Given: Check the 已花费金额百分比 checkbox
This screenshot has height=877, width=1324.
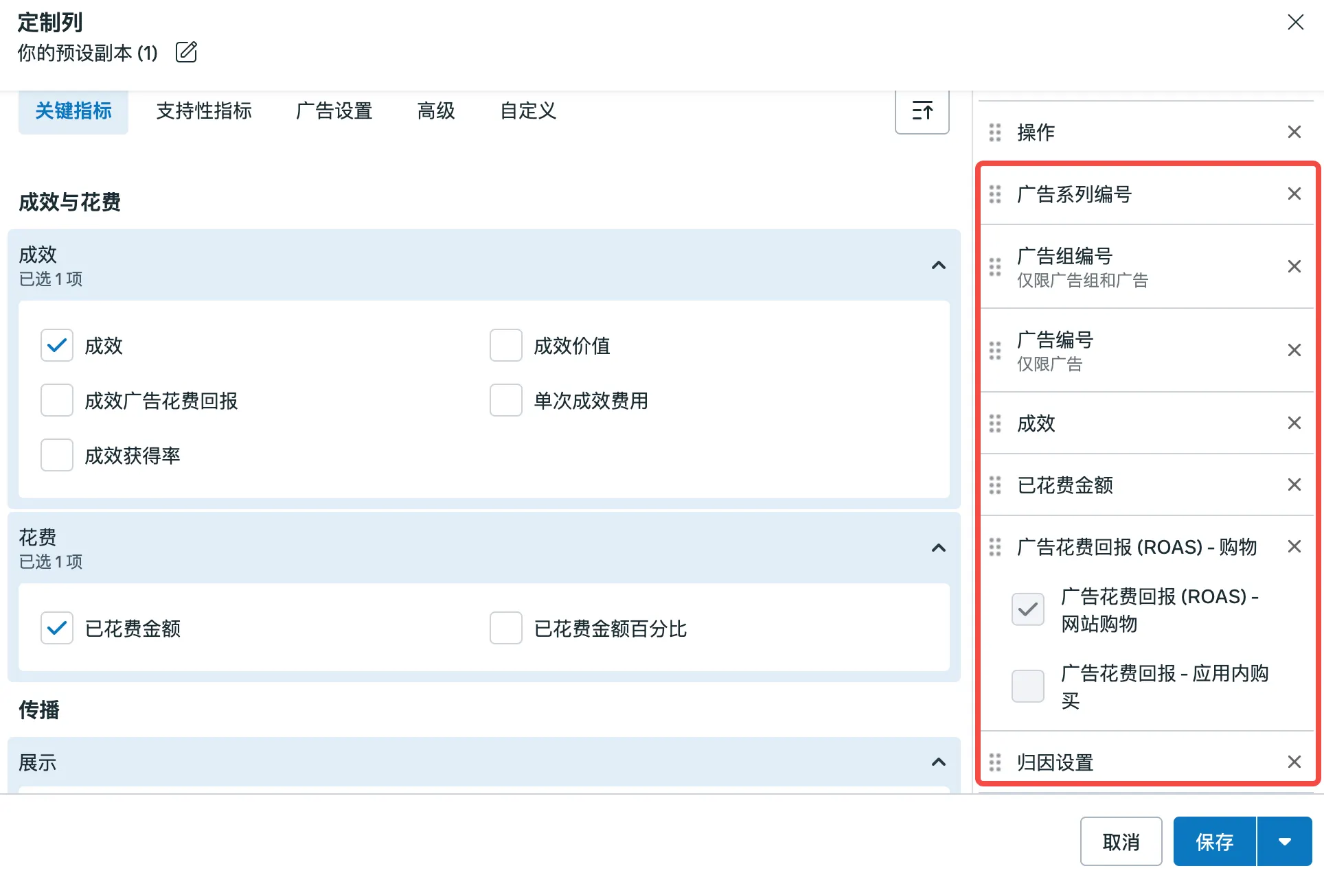Looking at the screenshot, I should [x=506, y=628].
